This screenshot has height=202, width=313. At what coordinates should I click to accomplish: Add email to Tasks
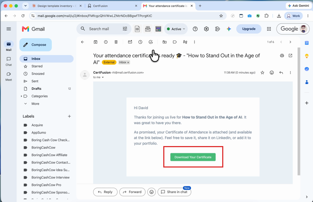click(x=151, y=42)
